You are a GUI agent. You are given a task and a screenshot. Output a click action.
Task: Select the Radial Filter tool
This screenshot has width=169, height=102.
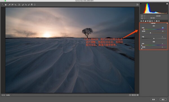point(35,4)
